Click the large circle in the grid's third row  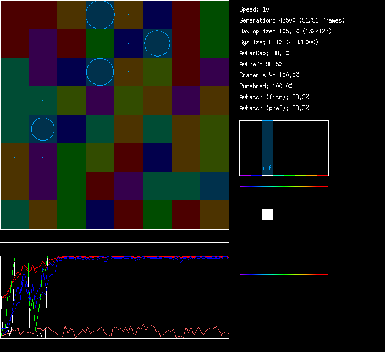click(100, 72)
